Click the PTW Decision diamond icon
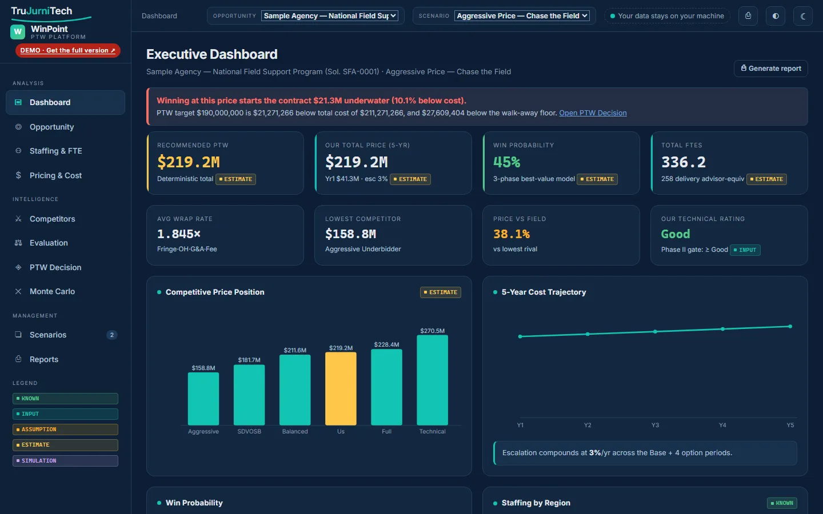Screen dimensions: 823x514 pyautogui.click(x=18, y=267)
